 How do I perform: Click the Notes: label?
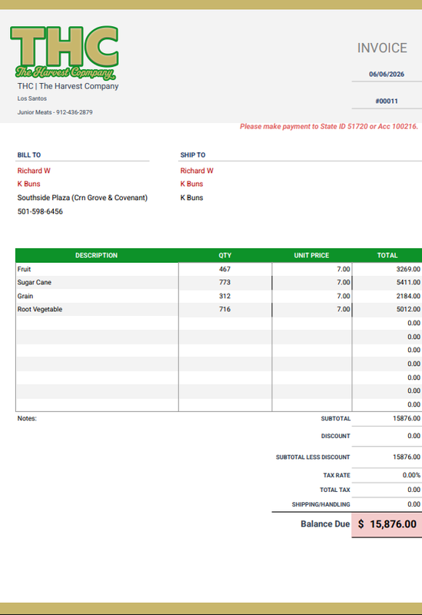click(27, 418)
